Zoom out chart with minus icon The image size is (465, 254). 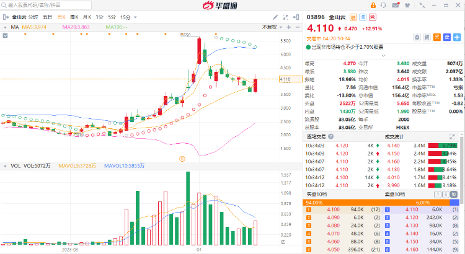click(x=298, y=27)
